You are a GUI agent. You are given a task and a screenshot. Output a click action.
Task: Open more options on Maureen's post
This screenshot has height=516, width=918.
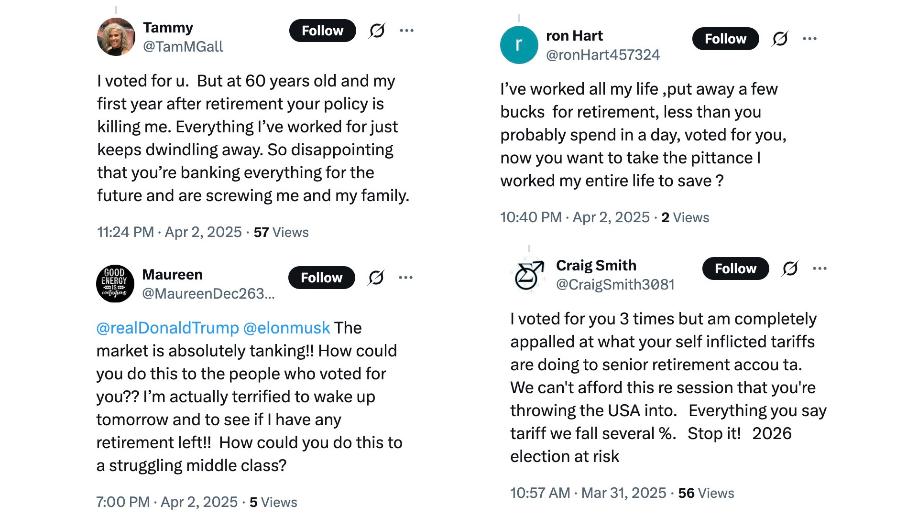(x=406, y=278)
